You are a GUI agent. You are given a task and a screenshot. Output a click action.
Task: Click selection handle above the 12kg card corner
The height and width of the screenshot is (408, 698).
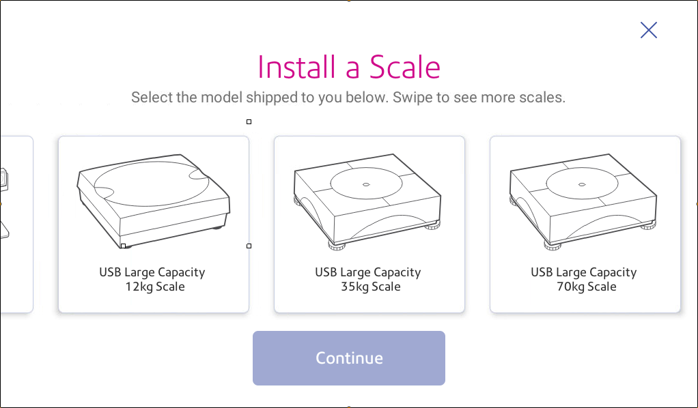point(249,121)
